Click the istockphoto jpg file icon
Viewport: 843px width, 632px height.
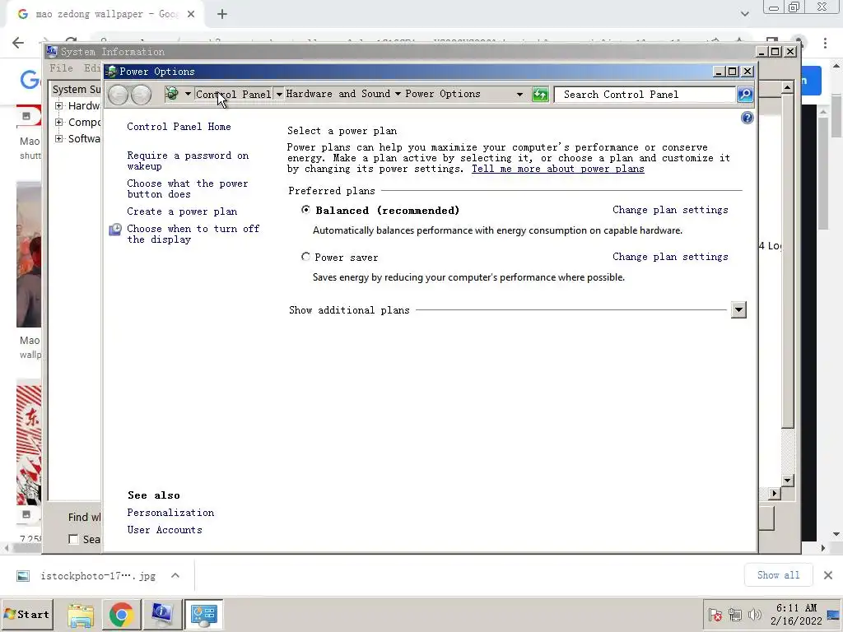(23, 576)
